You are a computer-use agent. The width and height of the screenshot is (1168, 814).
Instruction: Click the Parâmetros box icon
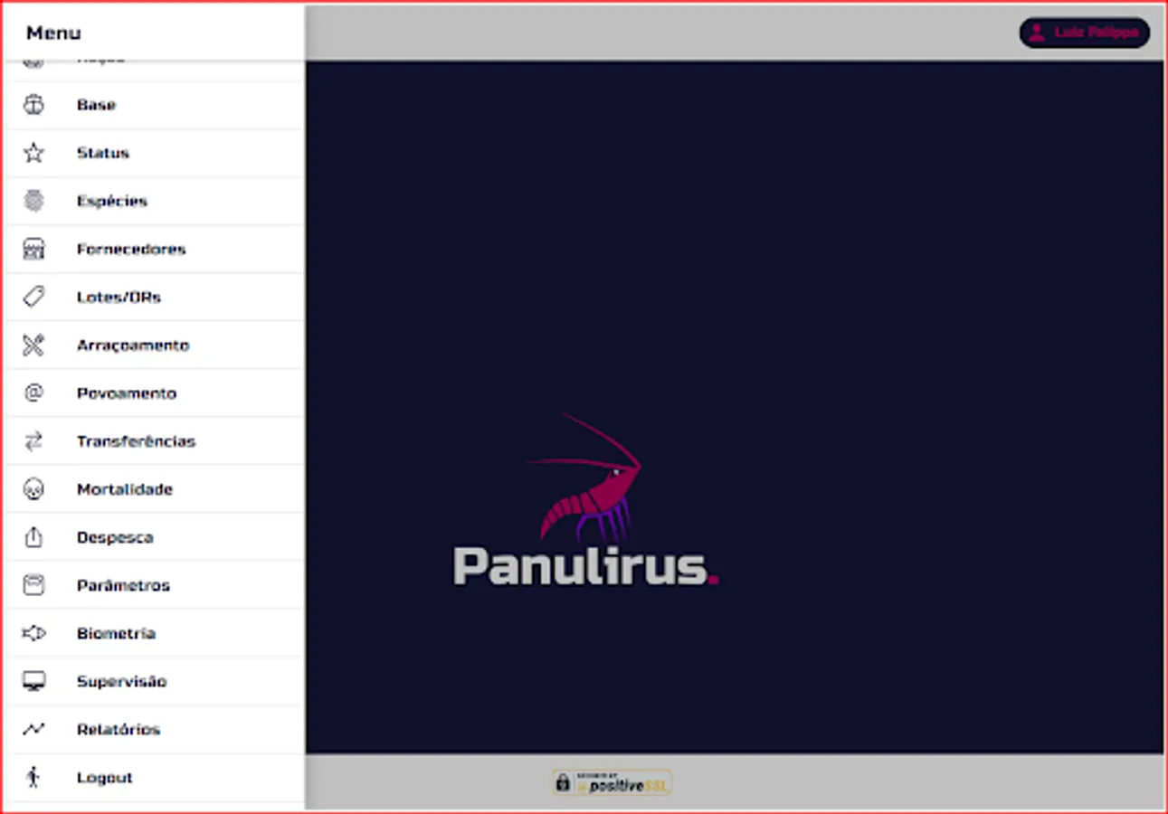33,585
